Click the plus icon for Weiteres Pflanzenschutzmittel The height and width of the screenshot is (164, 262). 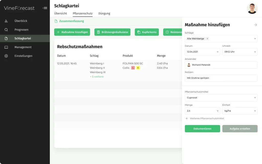(187, 118)
